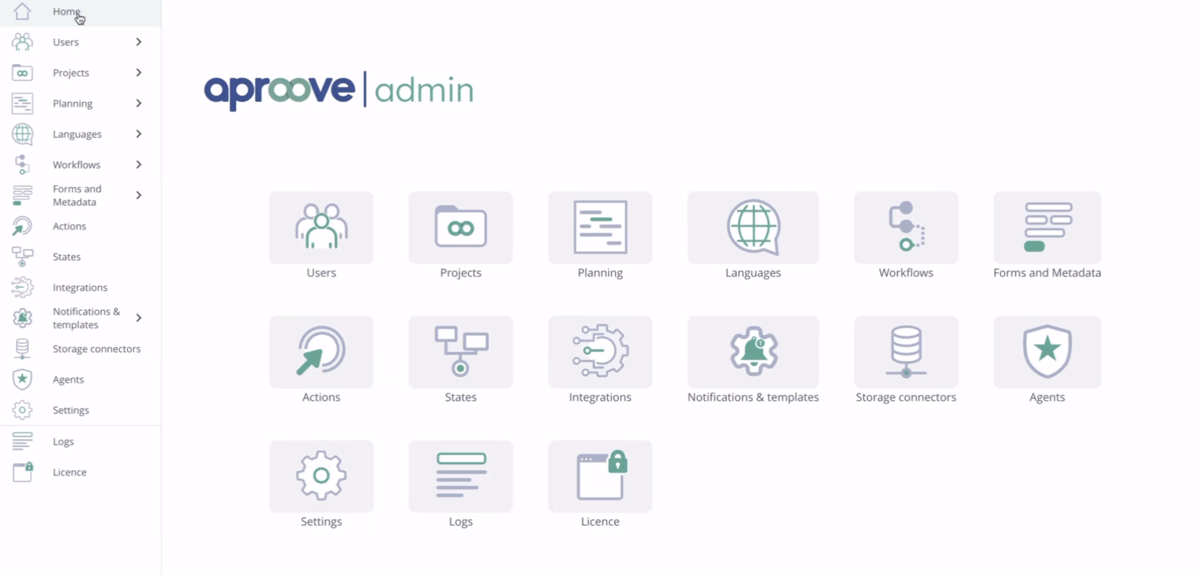Click the Home label in sidebar
The image size is (1202, 575).
click(x=66, y=11)
